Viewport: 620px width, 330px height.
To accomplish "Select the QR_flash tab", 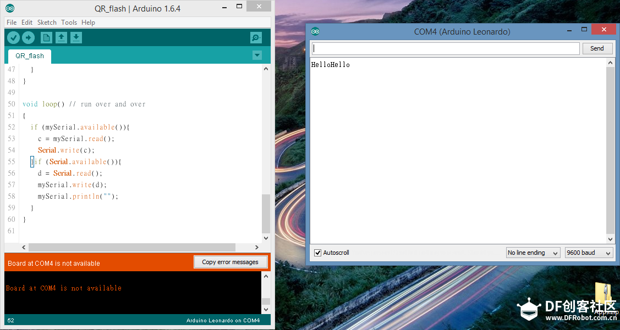I will click(30, 56).
